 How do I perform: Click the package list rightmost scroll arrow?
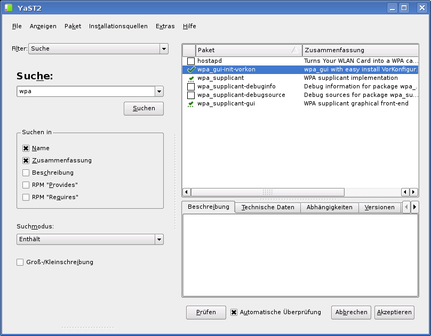click(414, 192)
